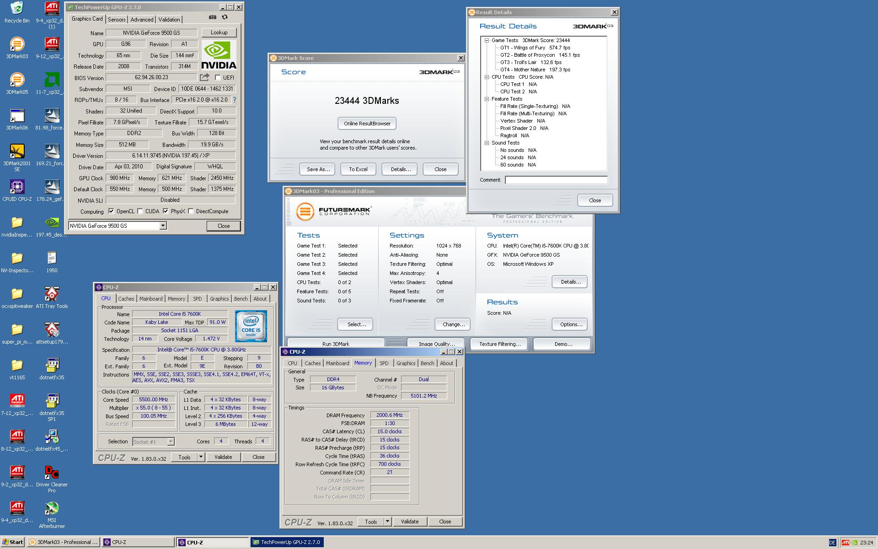Switch to Advanced tab in GPU-Z

coord(142,20)
